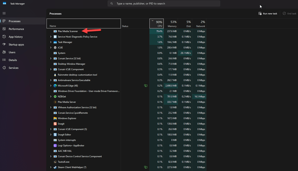
Task: Expand the NZBGet process group
Action: point(51,96)
